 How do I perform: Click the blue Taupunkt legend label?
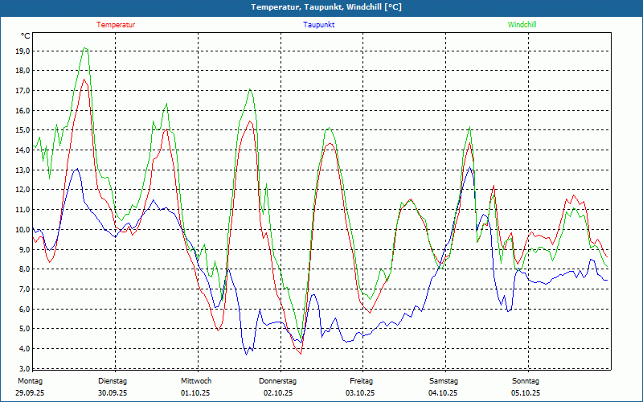319,25
